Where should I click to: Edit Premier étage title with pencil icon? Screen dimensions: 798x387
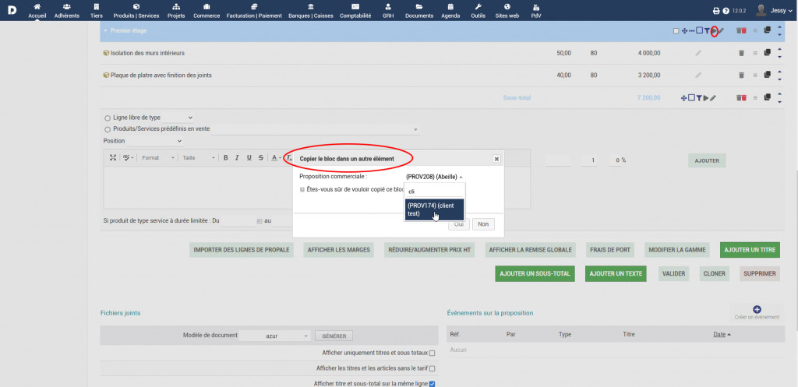pos(721,30)
